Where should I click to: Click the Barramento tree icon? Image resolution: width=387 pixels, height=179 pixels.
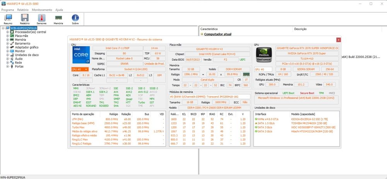coord(12,43)
